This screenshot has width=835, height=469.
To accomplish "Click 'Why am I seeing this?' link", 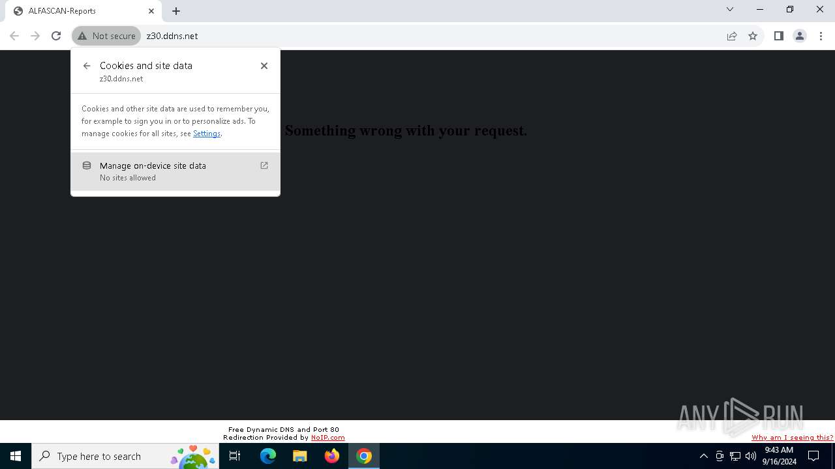I will coord(792,438).
